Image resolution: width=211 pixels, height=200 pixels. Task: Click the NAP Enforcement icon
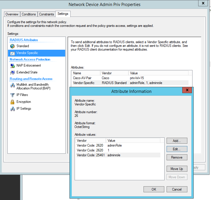(13, 65)
